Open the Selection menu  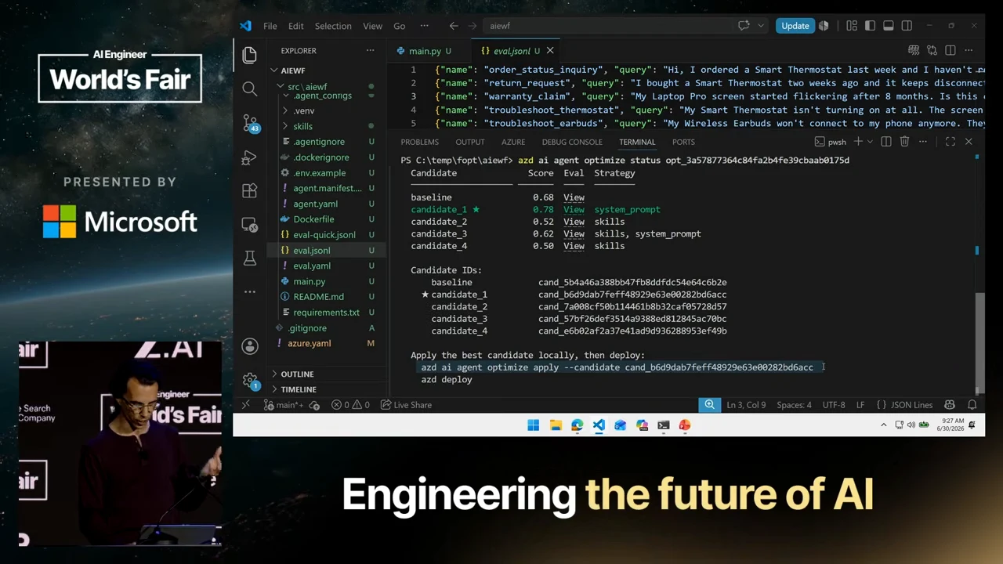point(333,26)
